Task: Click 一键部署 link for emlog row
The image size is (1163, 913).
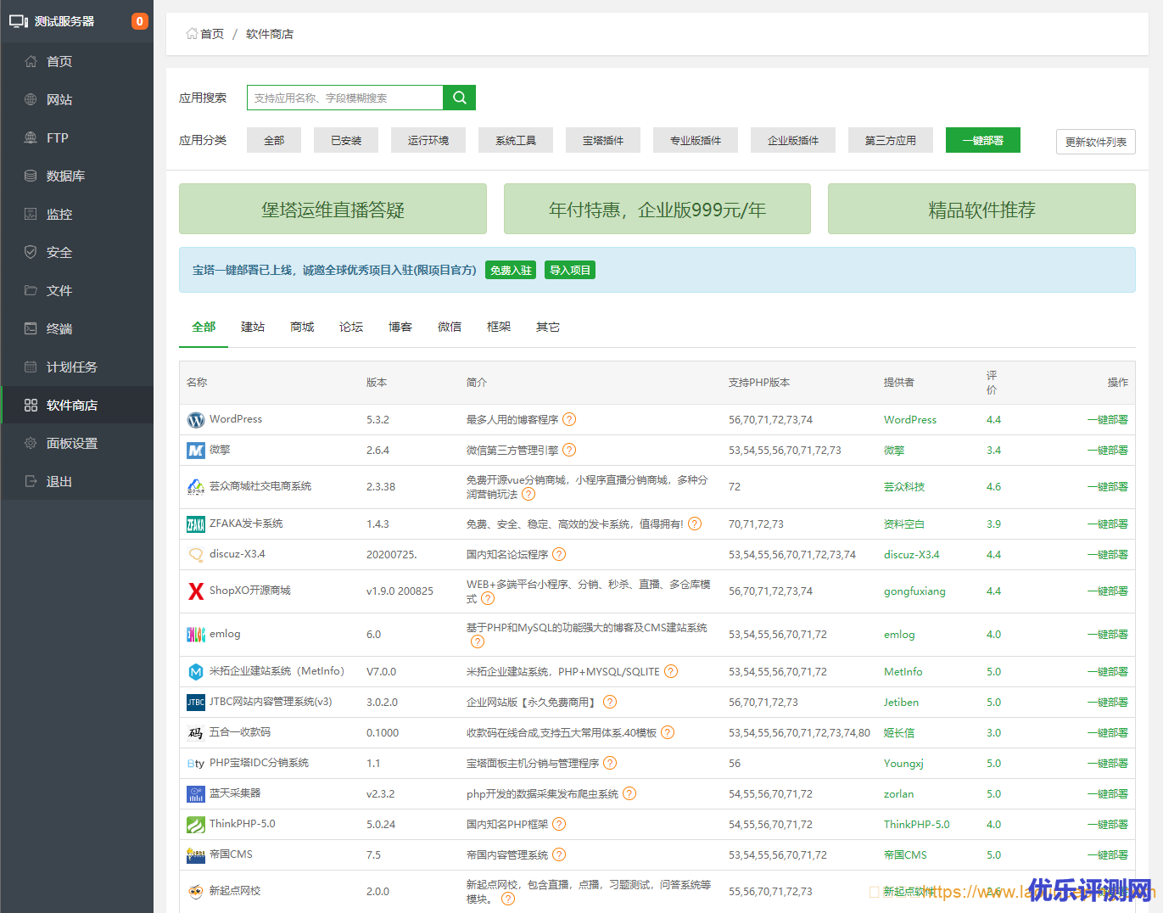Action: pyautogui.click(x=1108, y=634)
